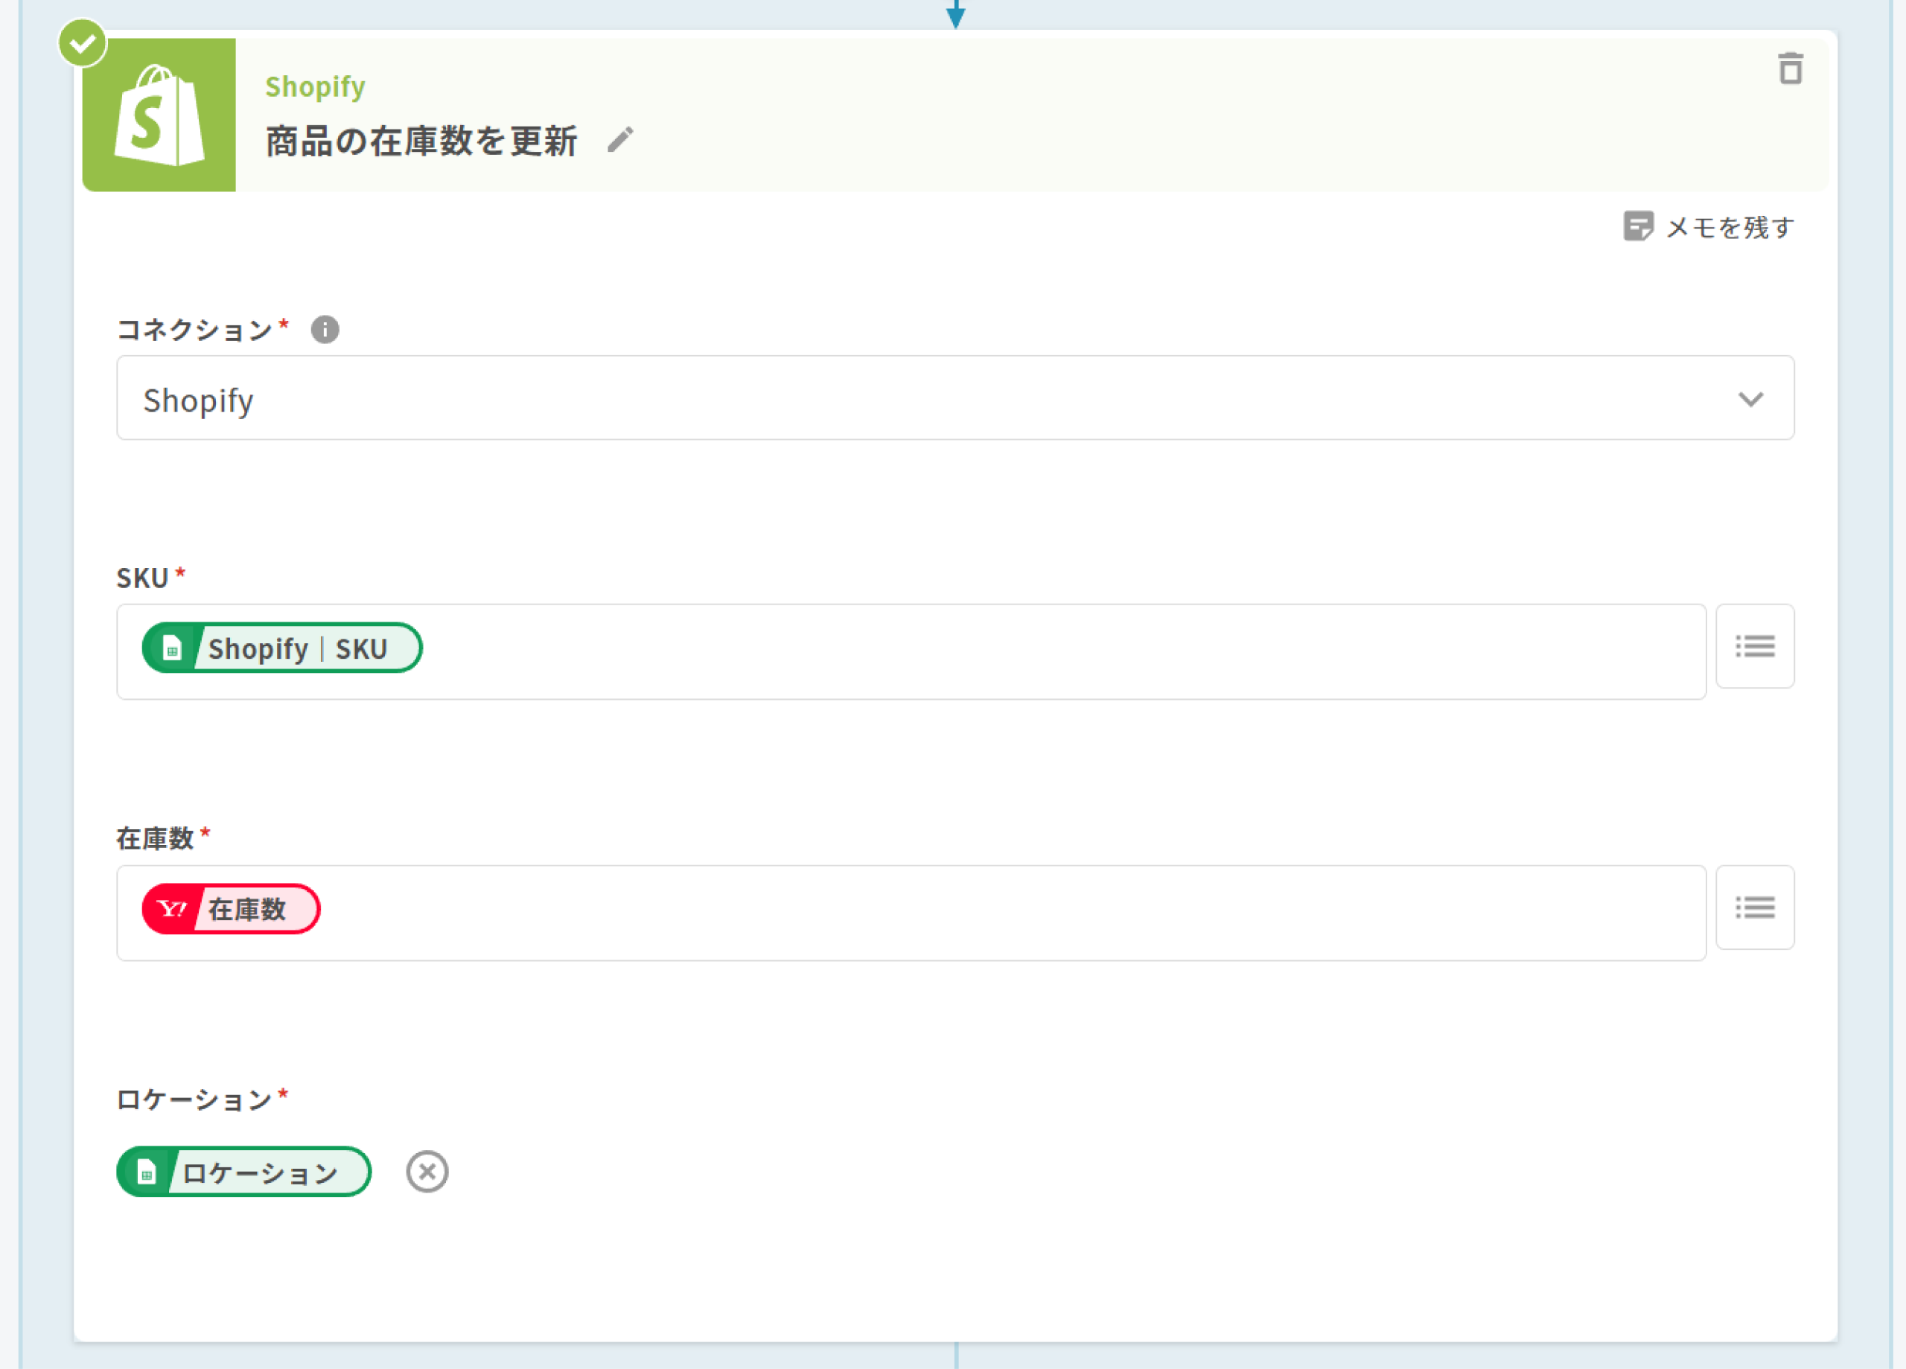Click info icon beside コネクション
The image size is (1906, 1369).
pos(325,330)
